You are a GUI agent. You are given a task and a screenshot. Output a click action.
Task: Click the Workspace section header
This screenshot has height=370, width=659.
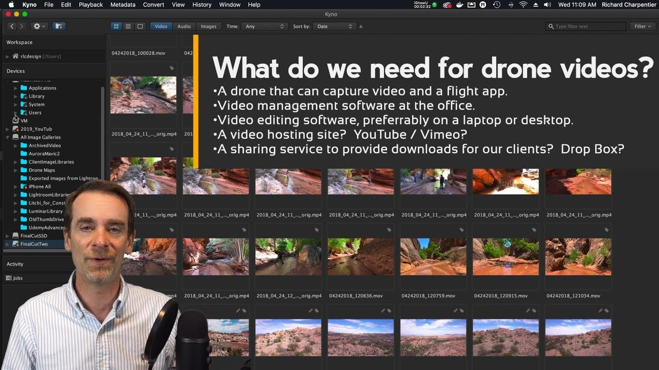(x=20, y=42)
